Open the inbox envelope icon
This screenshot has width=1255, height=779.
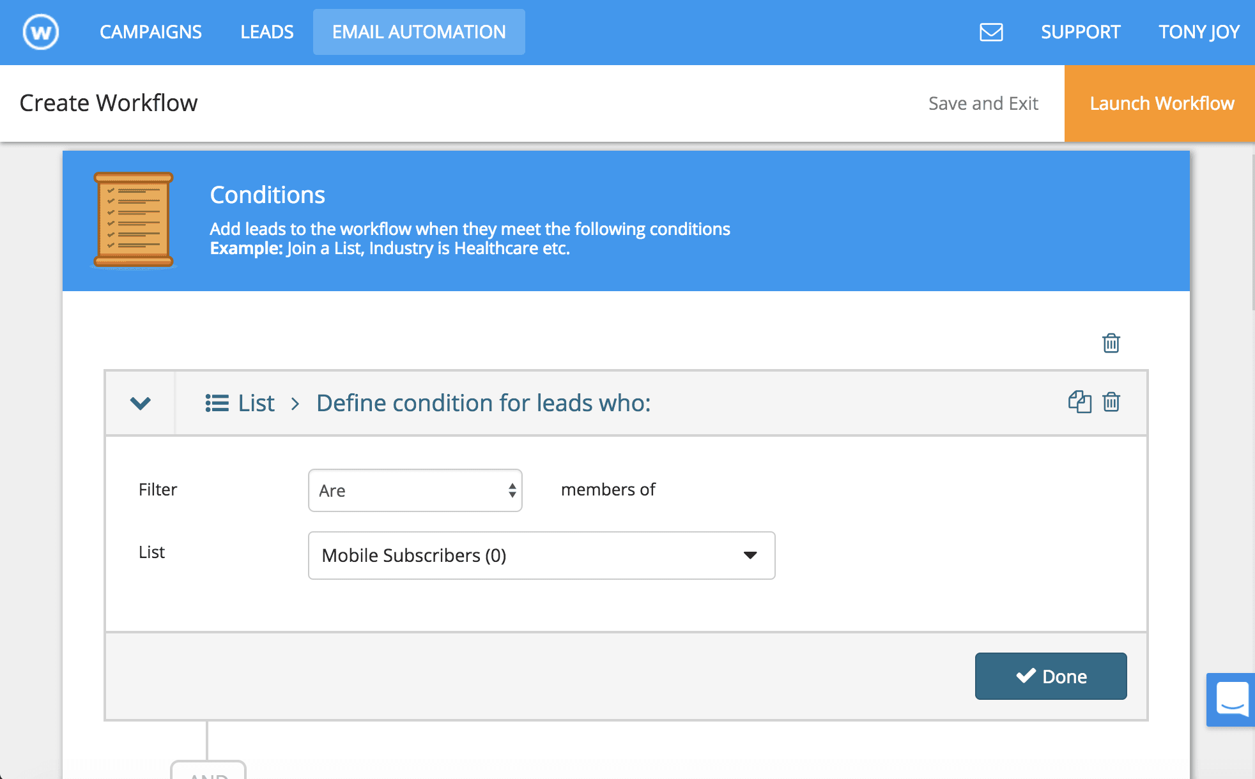pos(991,32)
